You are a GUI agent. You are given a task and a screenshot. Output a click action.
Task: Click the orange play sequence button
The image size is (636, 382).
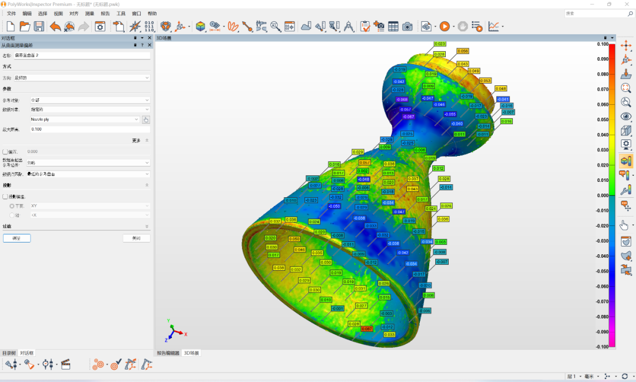point(445,26)
